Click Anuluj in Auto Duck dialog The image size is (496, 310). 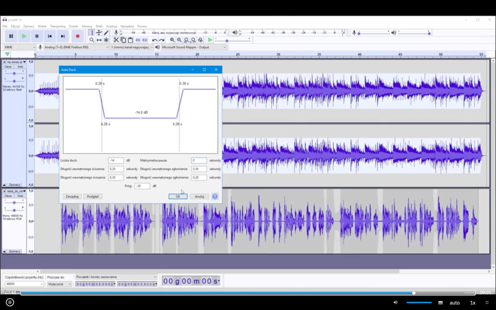tap(199, 196)
